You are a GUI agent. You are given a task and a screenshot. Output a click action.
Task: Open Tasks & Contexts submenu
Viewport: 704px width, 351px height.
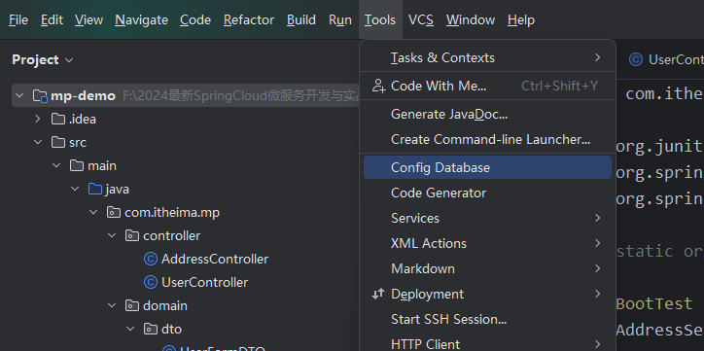click(487, 57)
